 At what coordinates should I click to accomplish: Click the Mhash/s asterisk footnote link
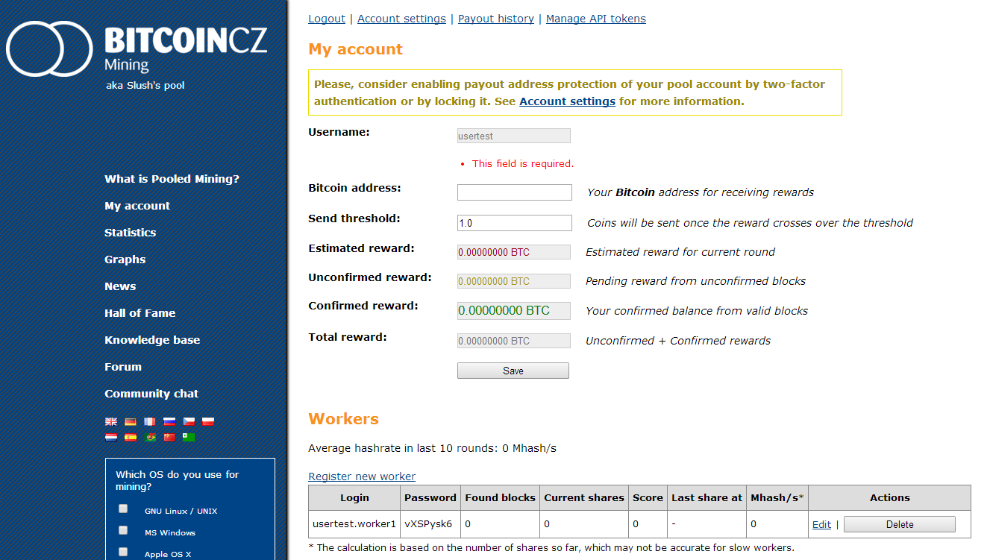click(801, 497)
